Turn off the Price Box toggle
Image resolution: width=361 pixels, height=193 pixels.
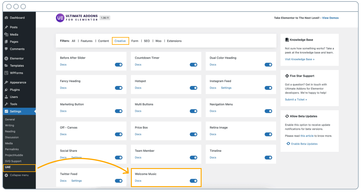point(194,134)
